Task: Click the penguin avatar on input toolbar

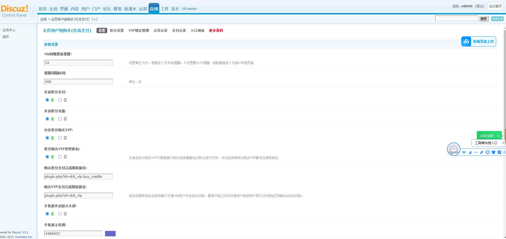Action: (x=453, y=149)
